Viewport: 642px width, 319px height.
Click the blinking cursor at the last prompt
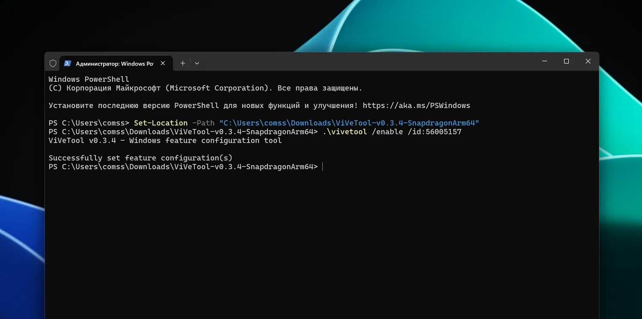[322, 167]
